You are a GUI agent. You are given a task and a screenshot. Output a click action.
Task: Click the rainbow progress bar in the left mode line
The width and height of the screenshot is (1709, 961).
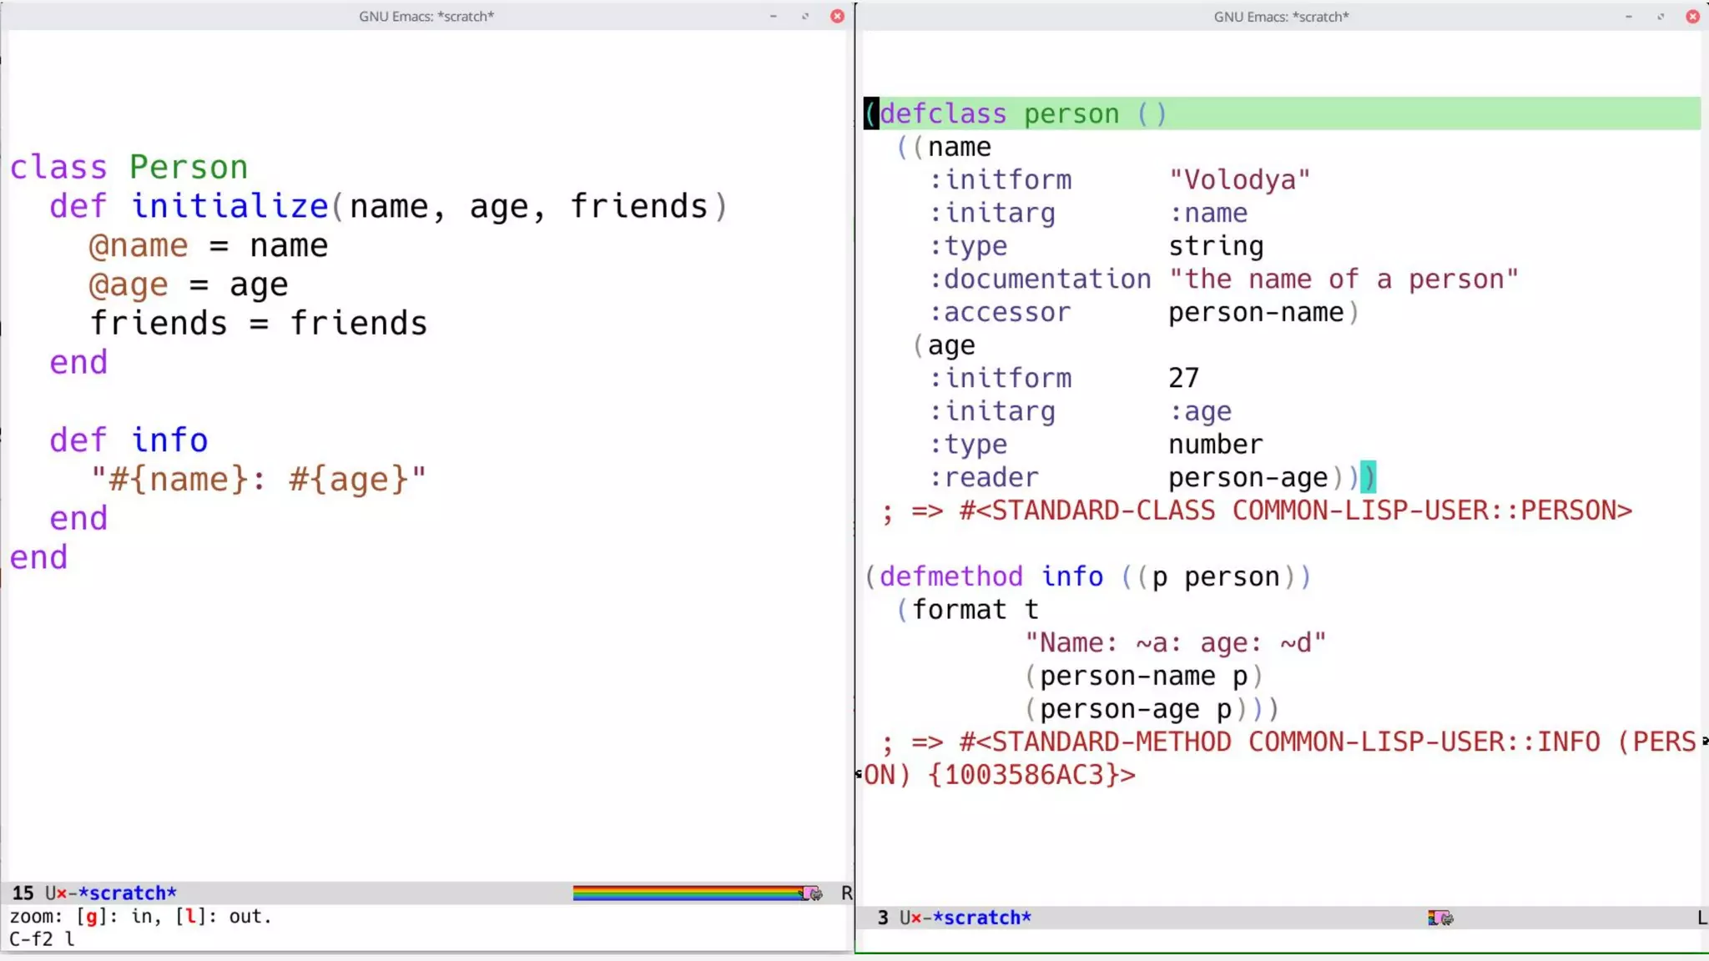(684, 893)
